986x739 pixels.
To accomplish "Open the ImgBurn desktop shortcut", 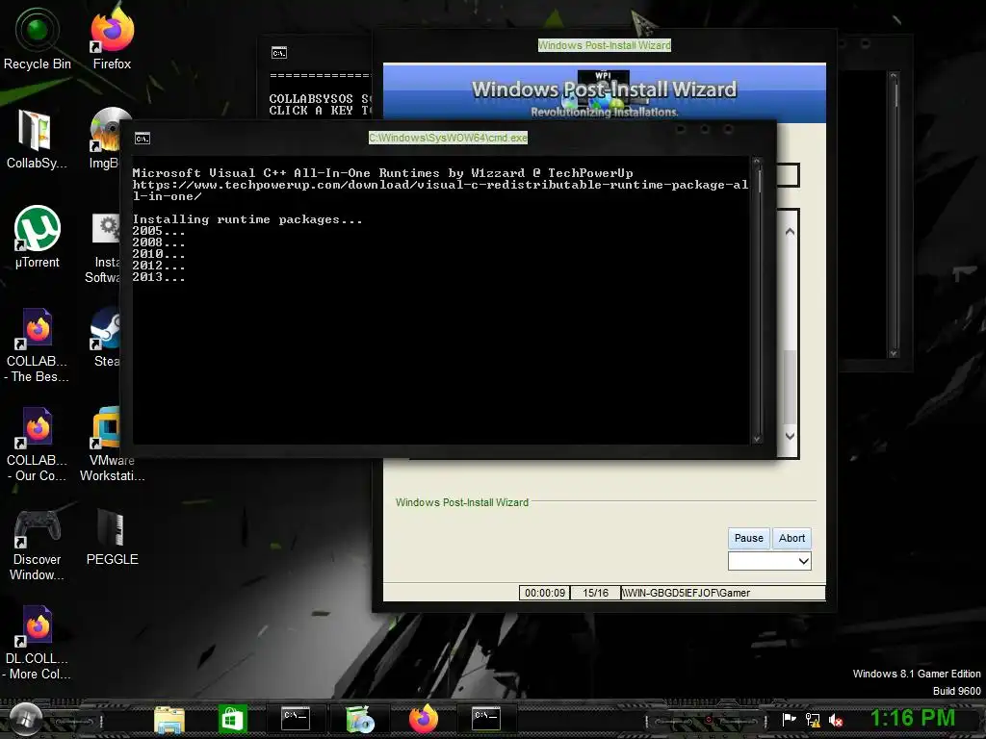I will click(104, 139).
